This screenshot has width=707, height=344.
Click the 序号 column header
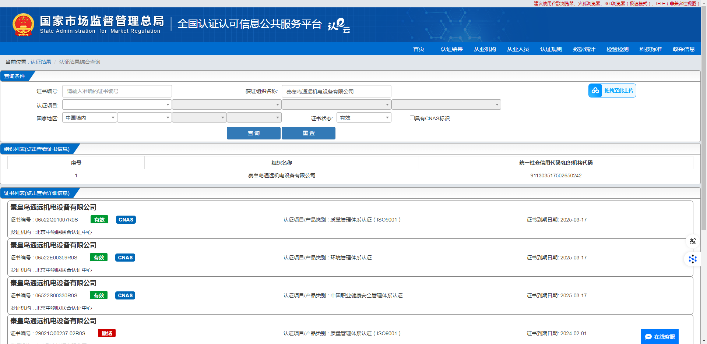coord(76,163)
